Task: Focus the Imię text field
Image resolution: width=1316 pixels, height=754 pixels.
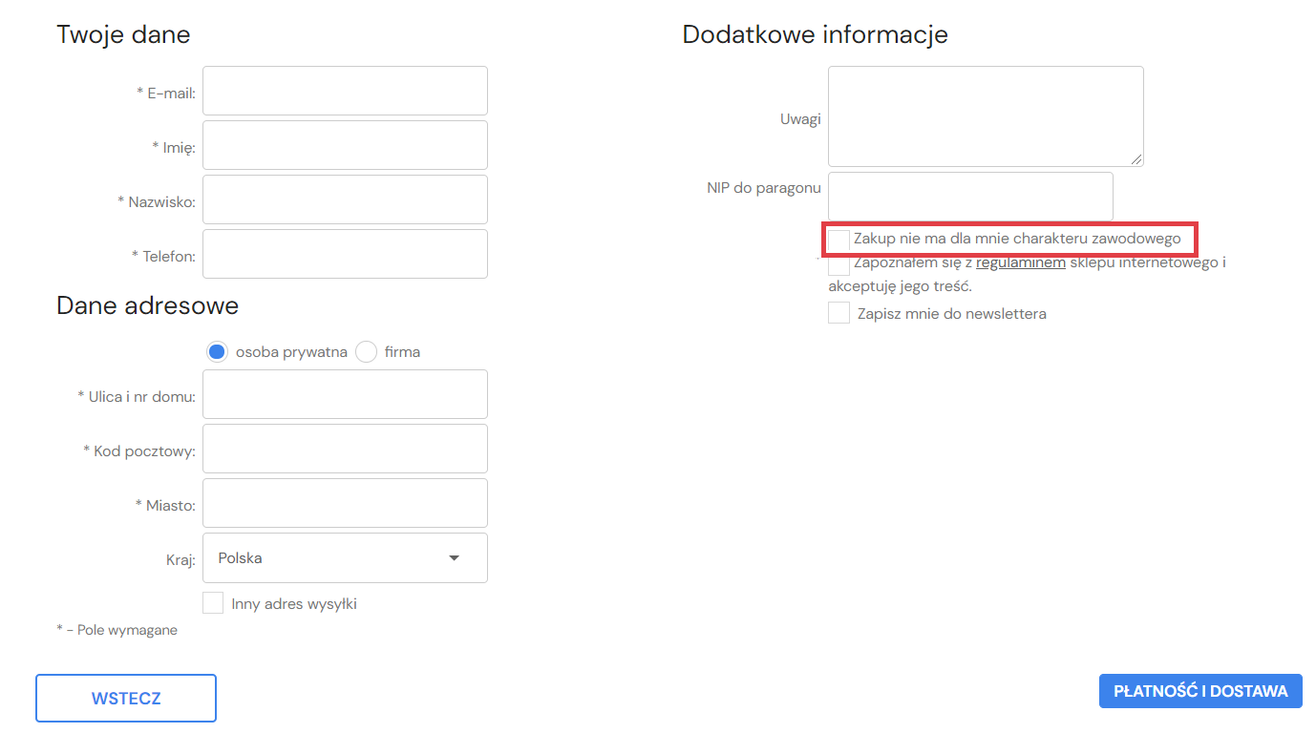Action: point(345,145)
